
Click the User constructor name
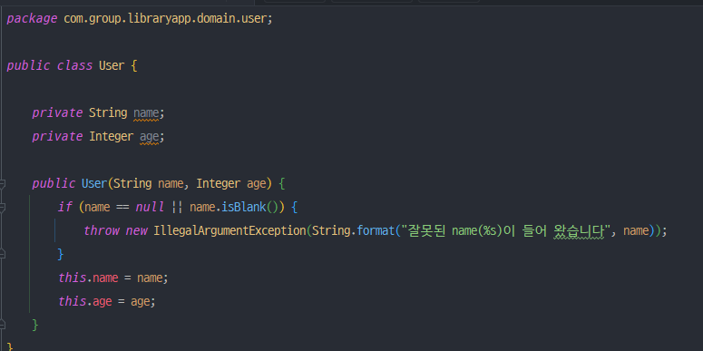pos(94,183)
